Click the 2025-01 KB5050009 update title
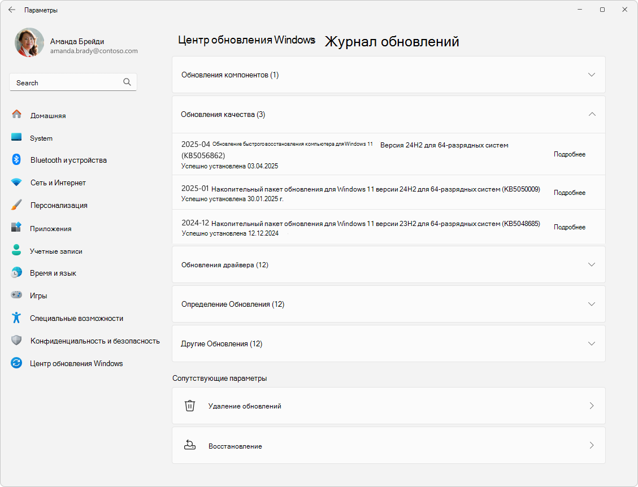 [361, 189]
